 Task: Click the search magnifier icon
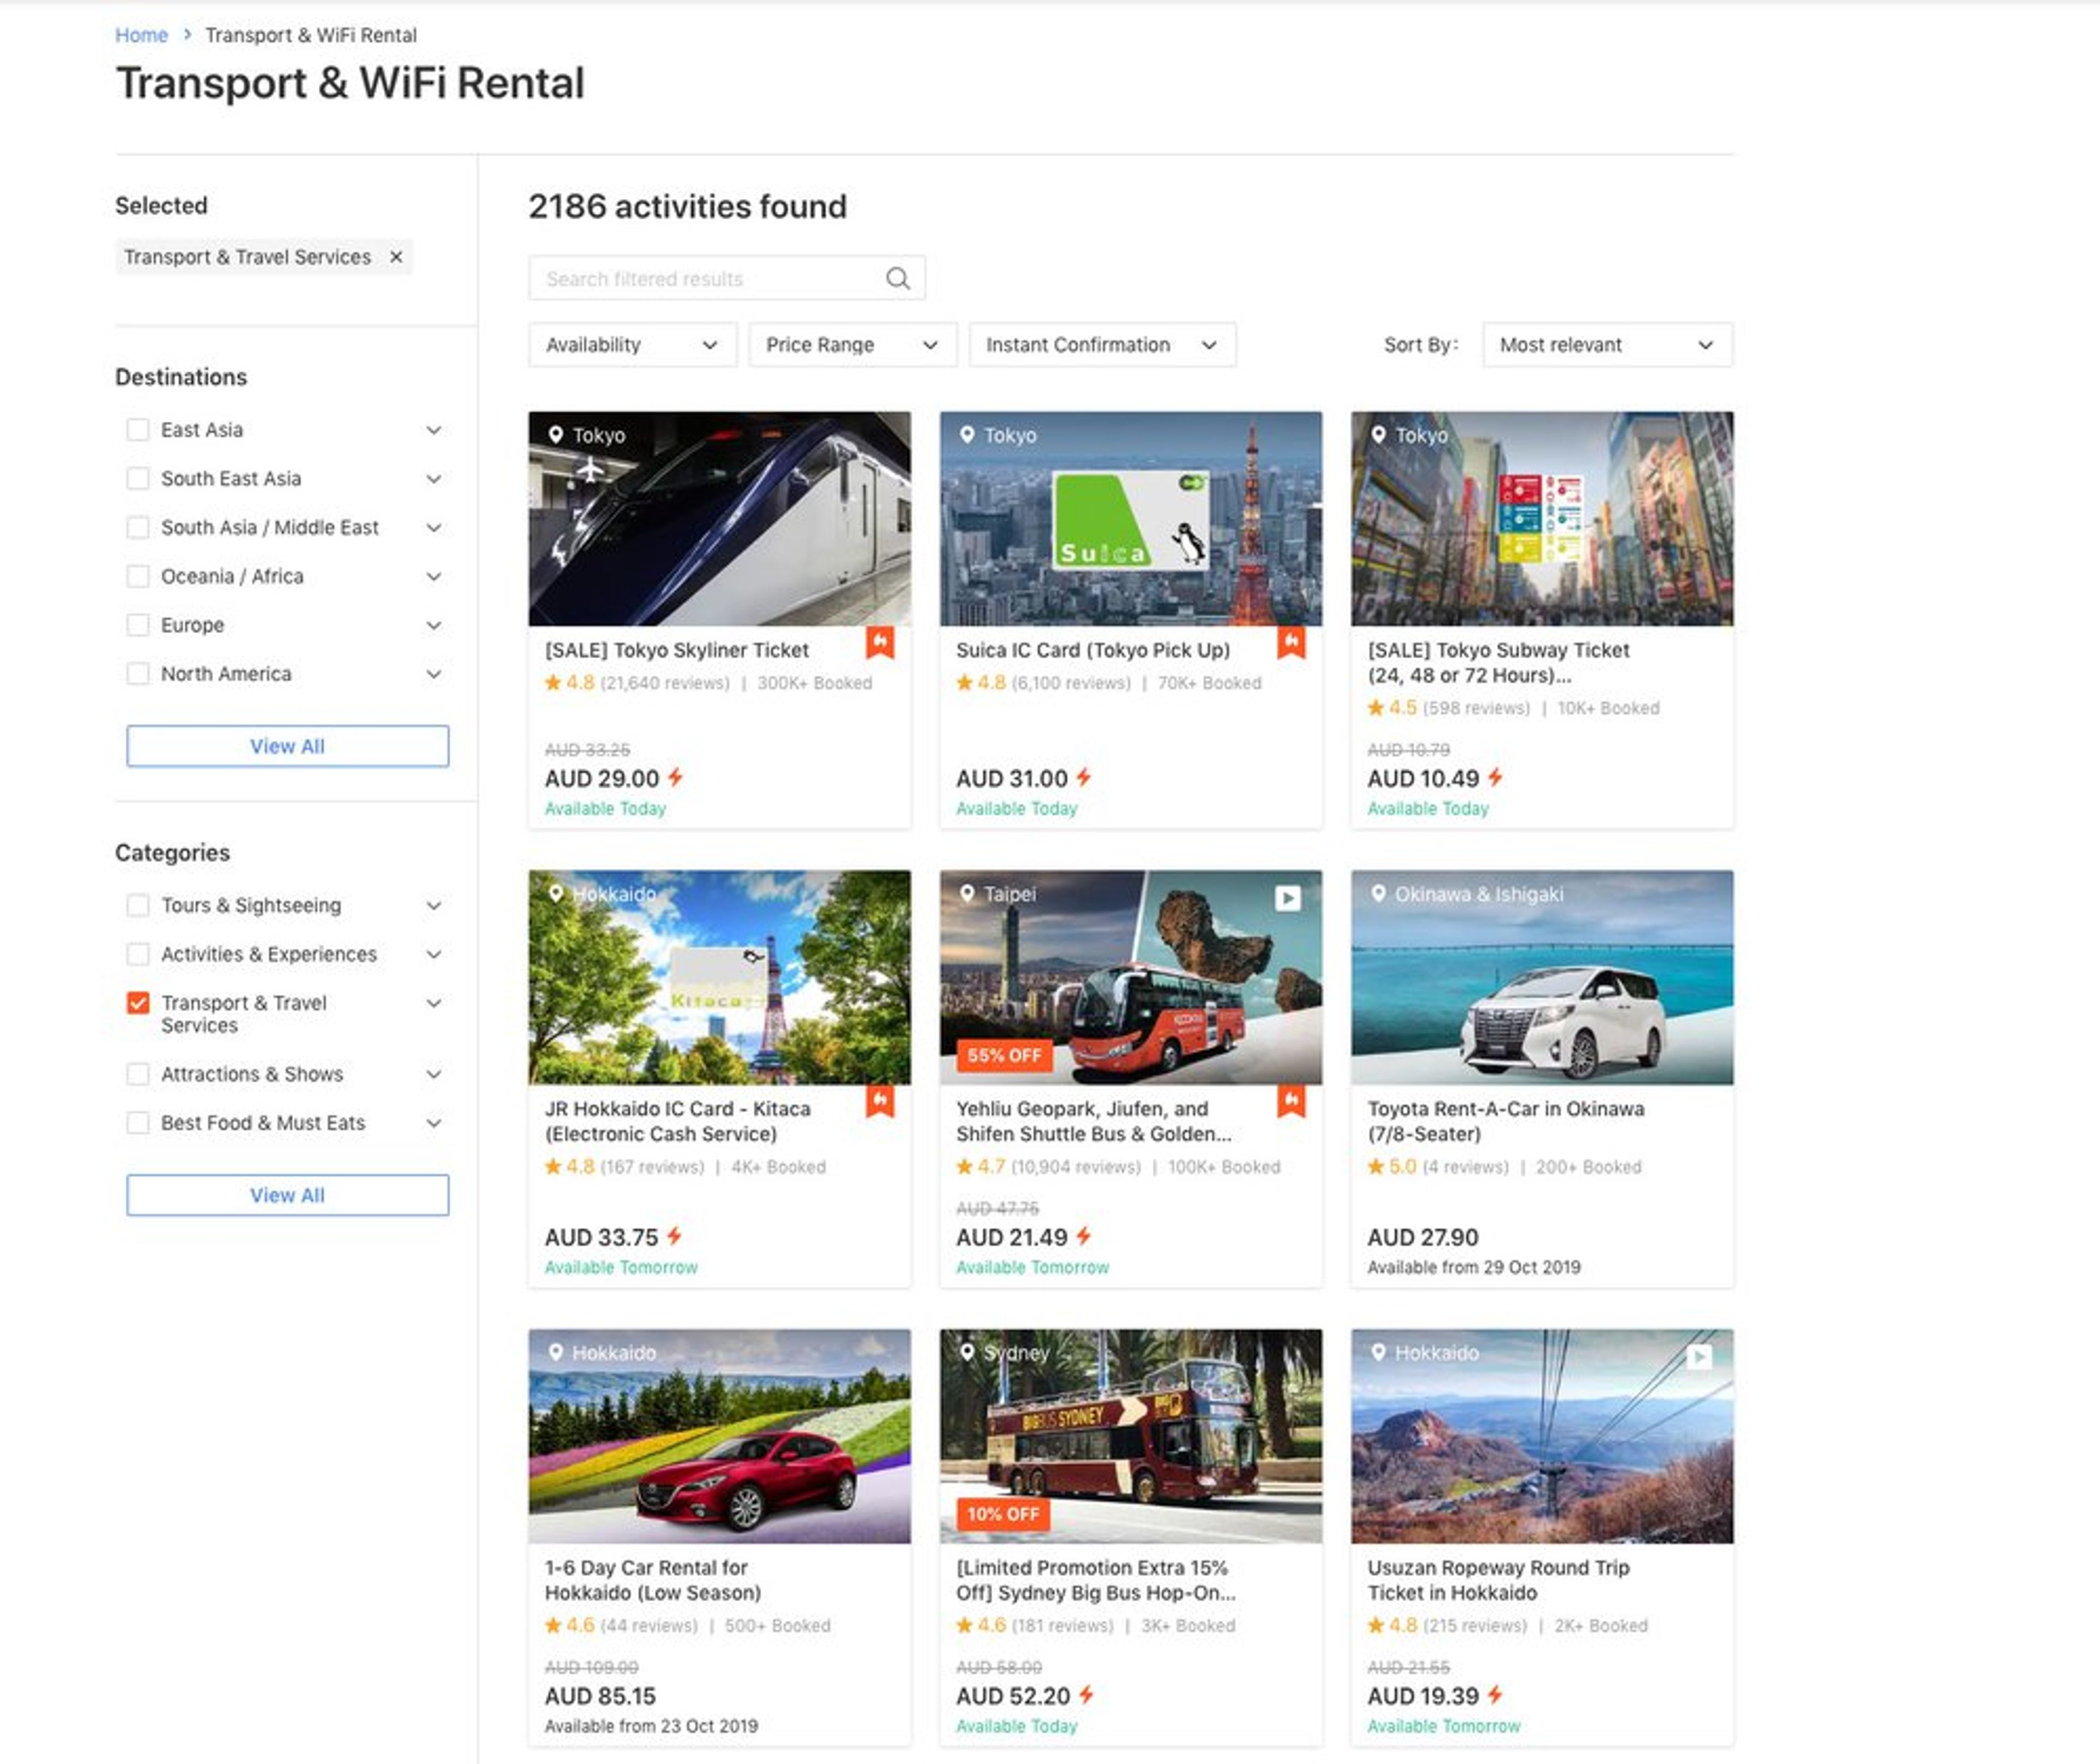[897, 278]
